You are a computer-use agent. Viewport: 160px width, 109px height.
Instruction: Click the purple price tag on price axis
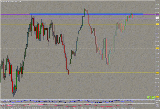[157, 14]
